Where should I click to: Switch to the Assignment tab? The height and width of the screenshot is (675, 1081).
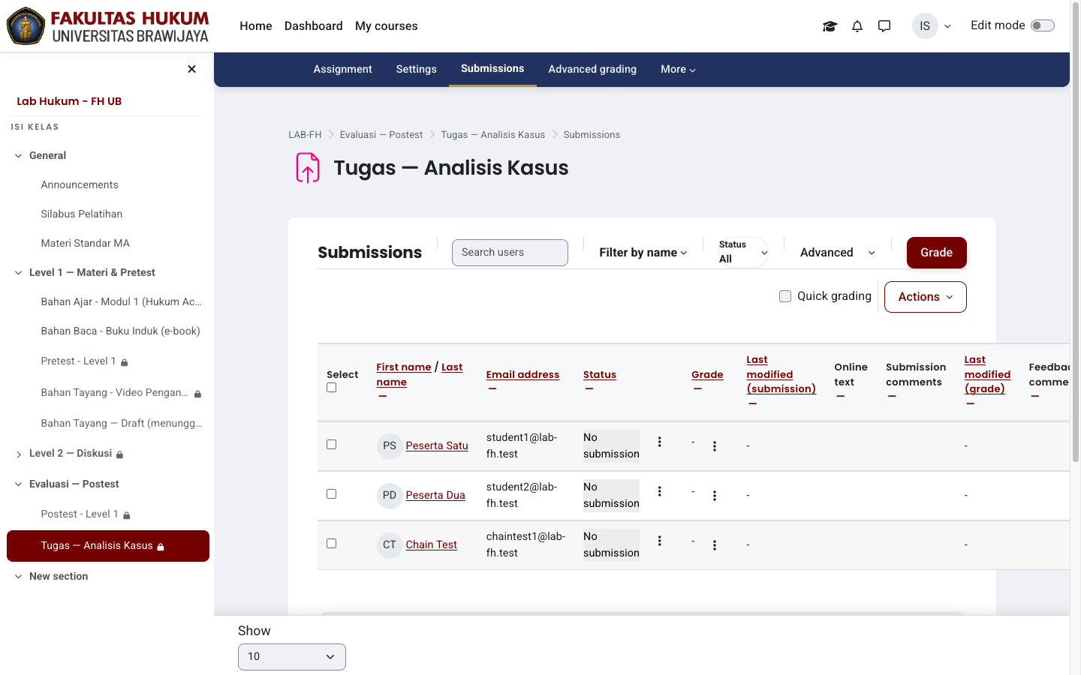click(x=342, y=69)
